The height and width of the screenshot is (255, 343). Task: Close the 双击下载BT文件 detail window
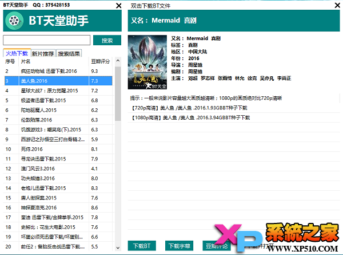click(x=337, y=6)
